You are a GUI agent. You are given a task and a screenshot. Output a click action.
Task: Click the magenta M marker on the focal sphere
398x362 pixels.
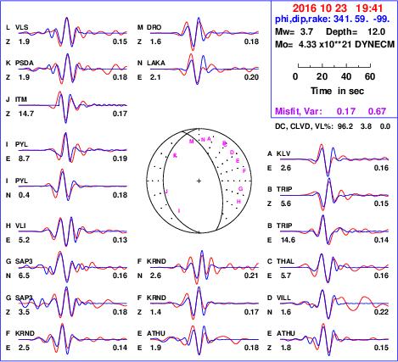192,142
